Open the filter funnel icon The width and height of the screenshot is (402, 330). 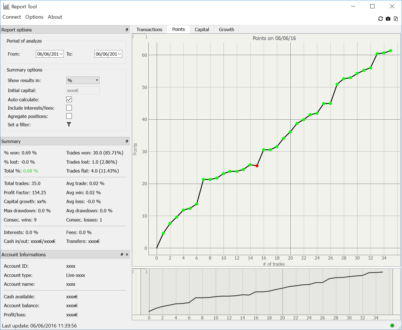(69, 124)
